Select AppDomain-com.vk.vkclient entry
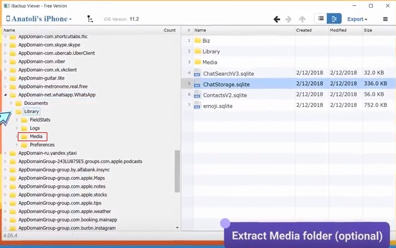The image size is (396, 248). (47, 70)
